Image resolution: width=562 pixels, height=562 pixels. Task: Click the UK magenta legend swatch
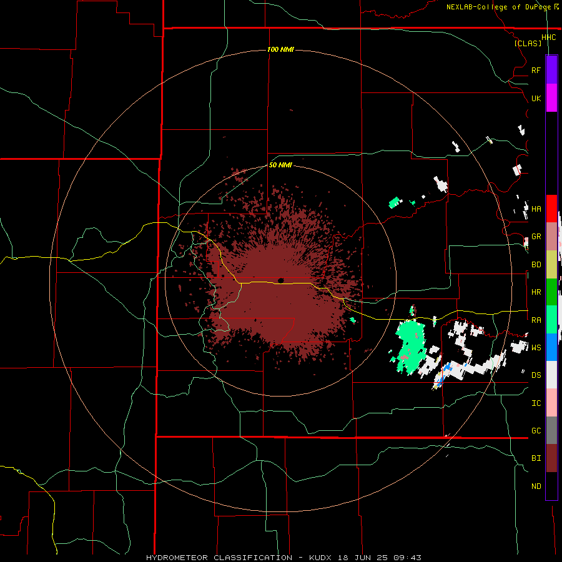551,98
